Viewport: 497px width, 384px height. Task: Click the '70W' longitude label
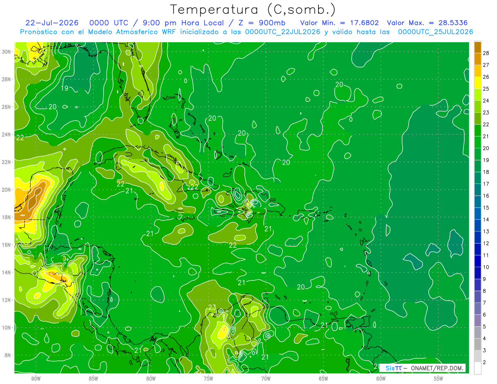266,379
